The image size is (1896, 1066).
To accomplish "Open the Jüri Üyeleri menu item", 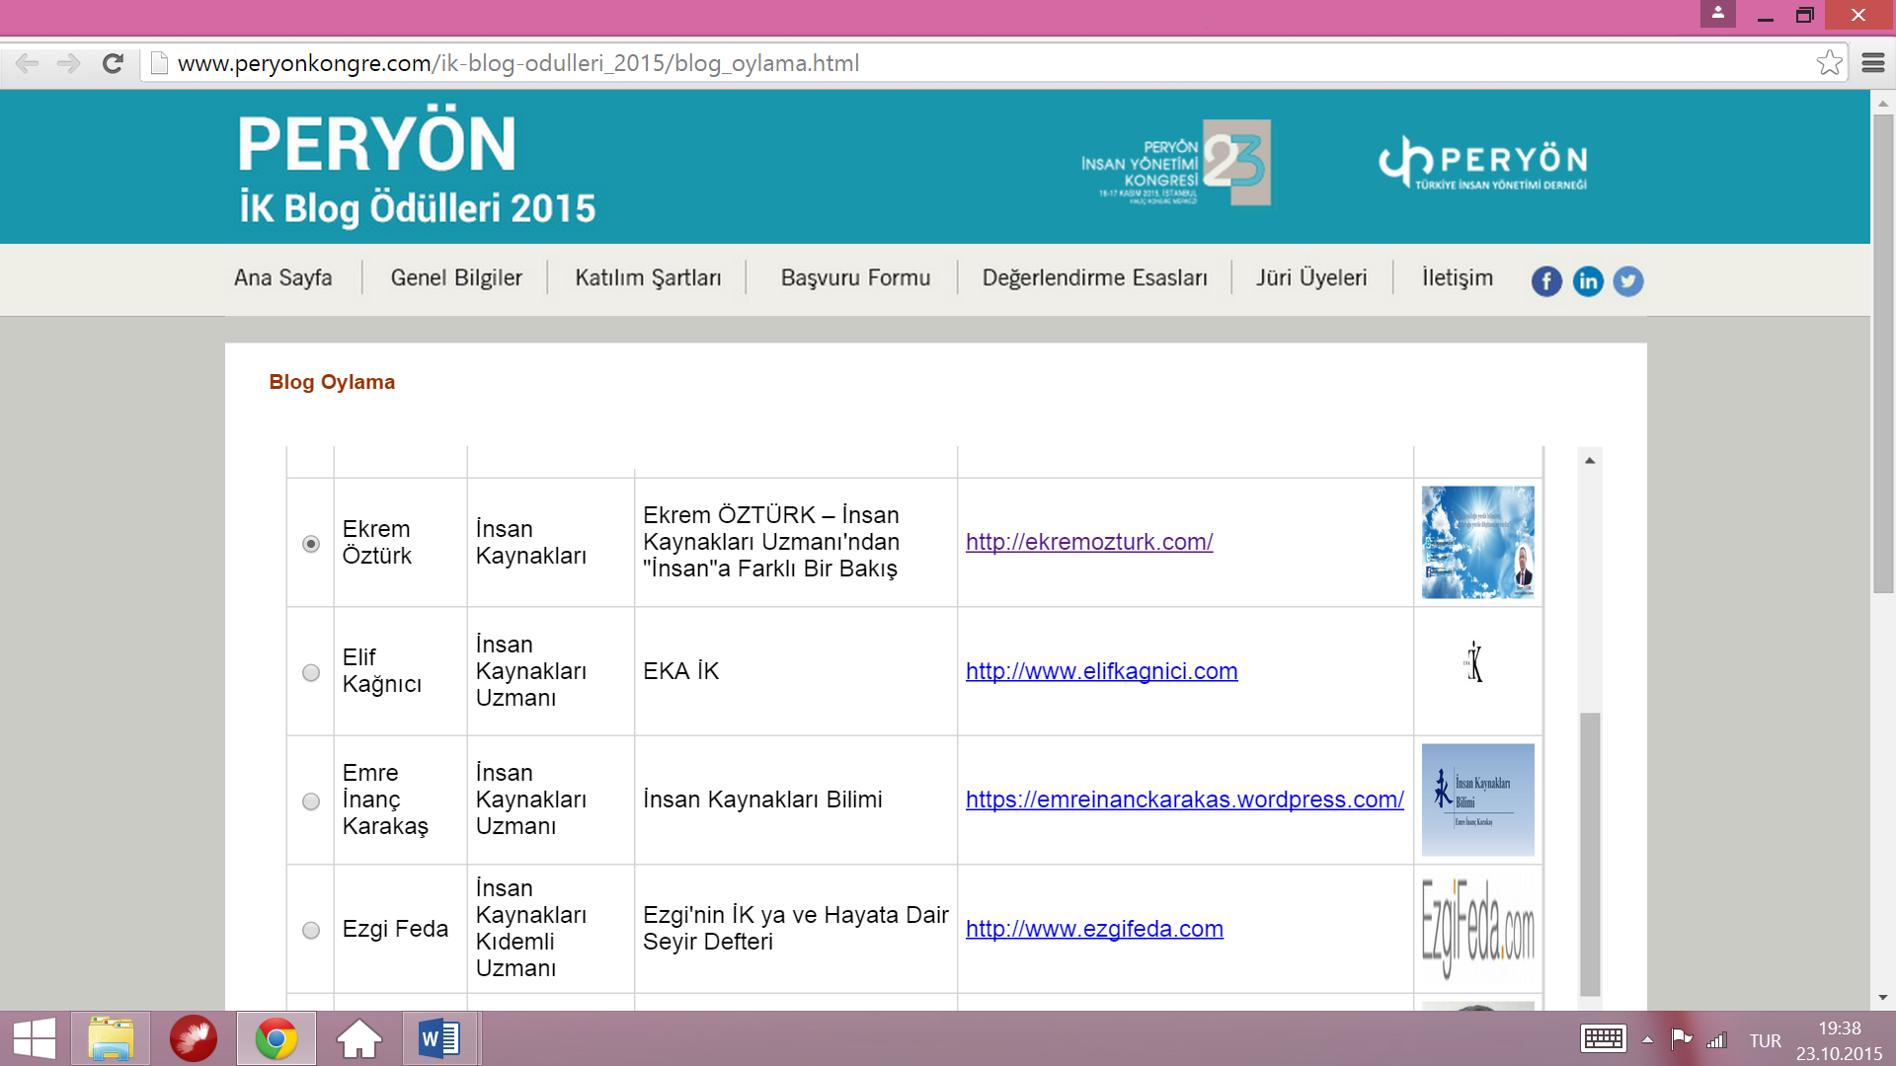I will [1311, 277].
